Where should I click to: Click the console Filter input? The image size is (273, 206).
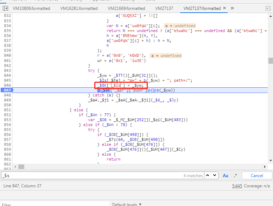(x=55, y=204)
